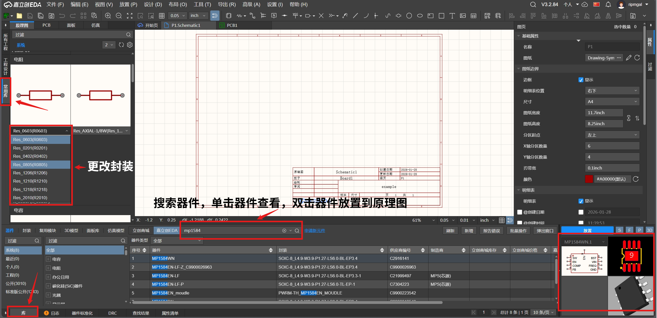This screenshot has width=657, height=318.
Task: Select the insert image tool
Action: [463, 16]
